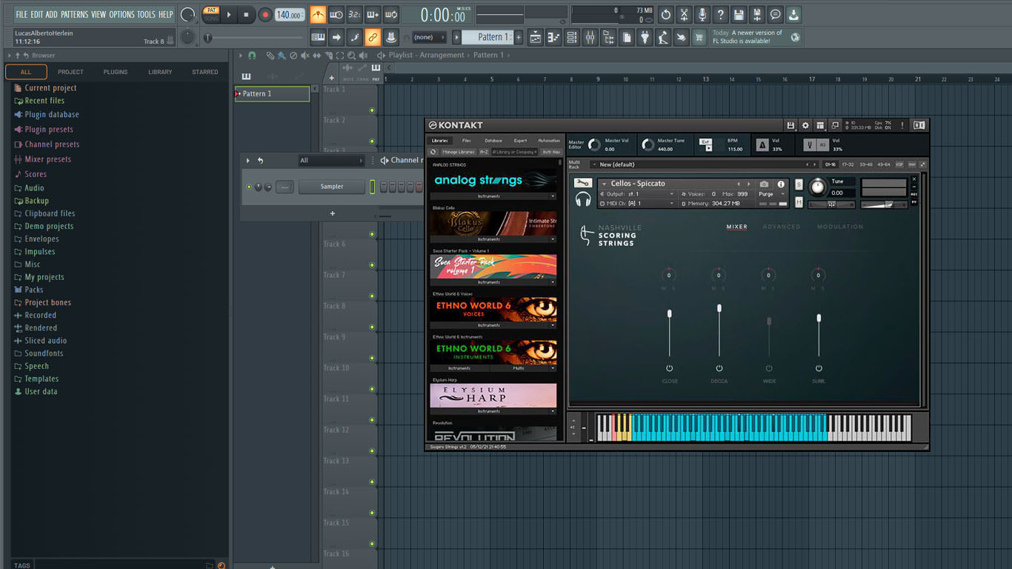1012x569 pixels.
Task: Click the Library or Company search field
Action: [x=514, y=152]
